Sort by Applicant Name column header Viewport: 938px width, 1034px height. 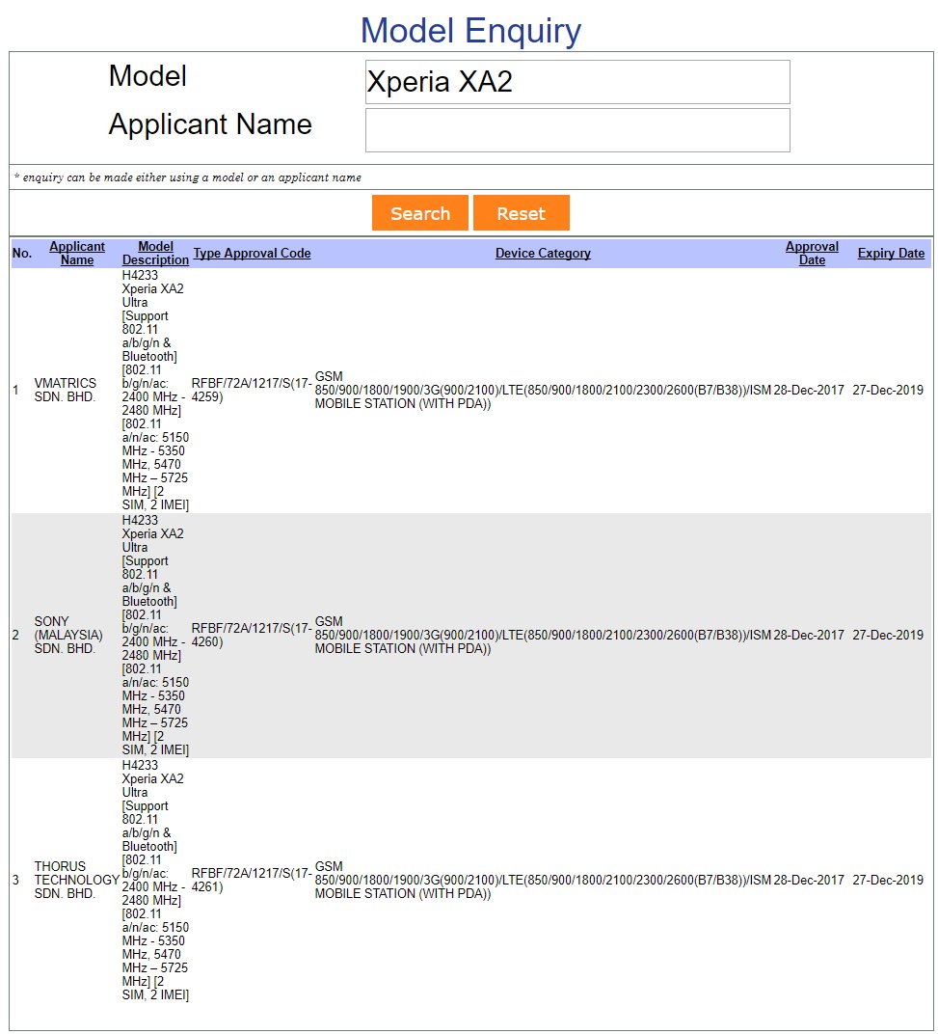pos(77,253)
